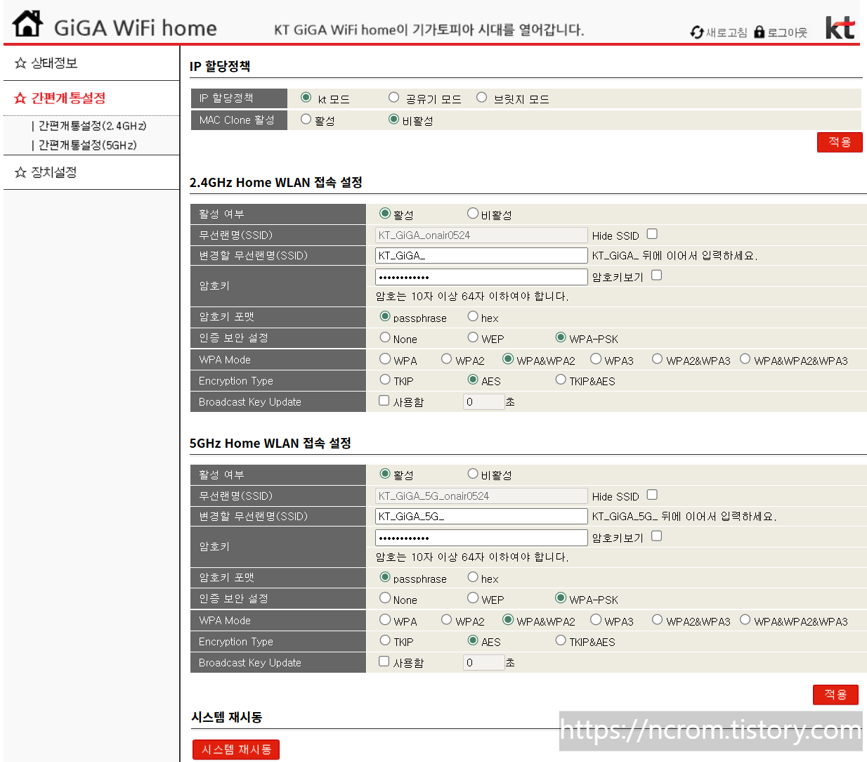Click the GiGA WiFi home title
The width and height of the screenshot is (867, 762).
pyautogui.click(x=135, y=28)
